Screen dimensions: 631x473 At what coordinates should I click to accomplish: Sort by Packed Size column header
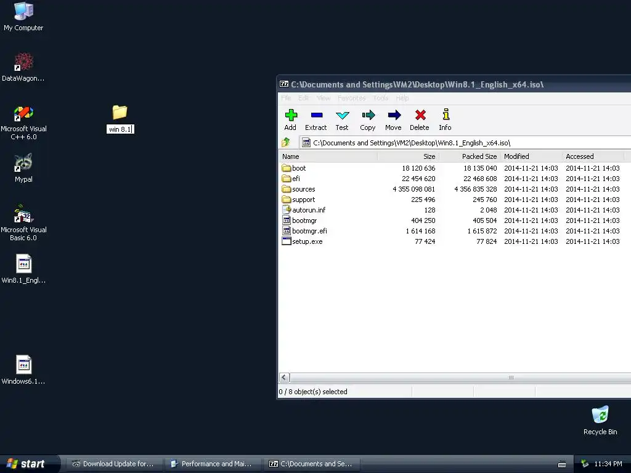pos(470,156)
